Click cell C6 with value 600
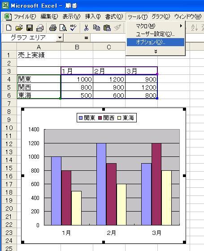Viewport: 204px width, 251px height. click(x=109, y=95)
